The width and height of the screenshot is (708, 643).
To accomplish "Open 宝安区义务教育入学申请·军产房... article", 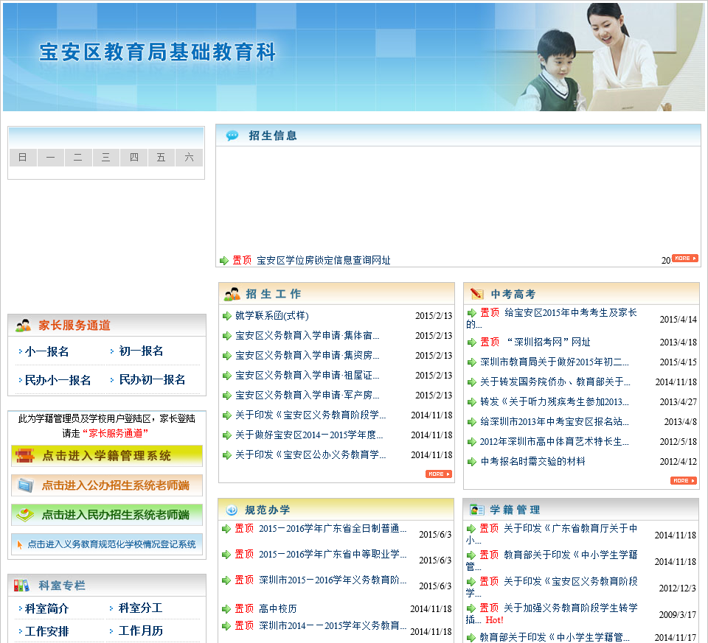I will [x=307, y=395].
